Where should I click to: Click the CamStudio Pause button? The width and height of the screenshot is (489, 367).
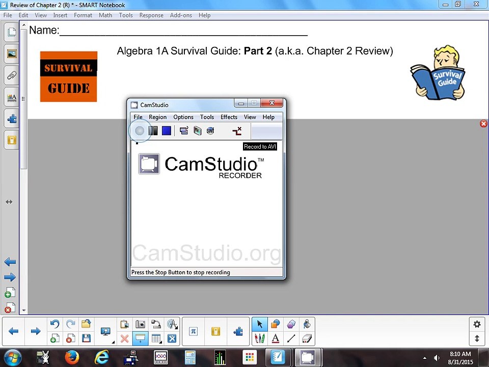click(153, 131)
